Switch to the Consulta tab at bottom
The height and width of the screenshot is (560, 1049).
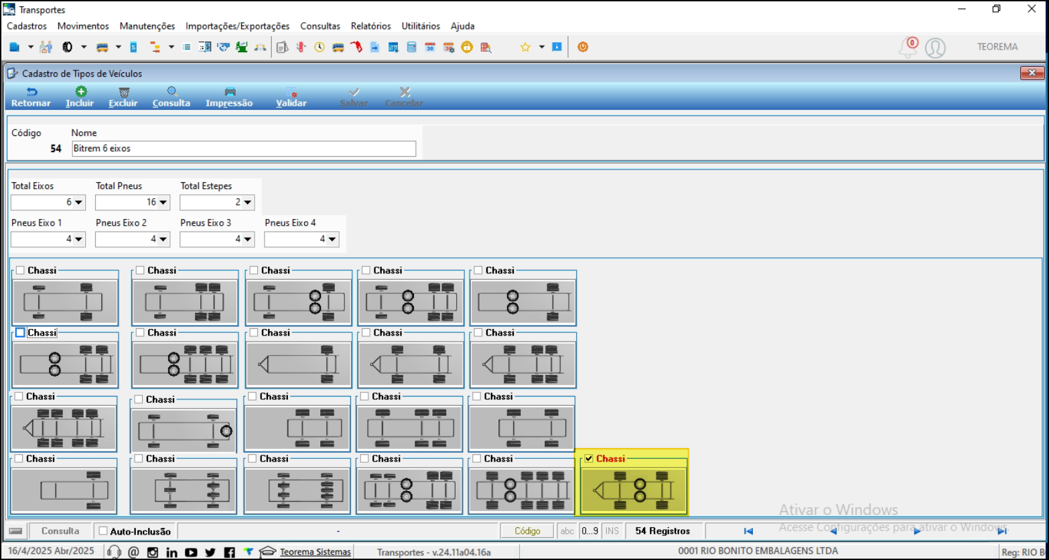(60, 531)
